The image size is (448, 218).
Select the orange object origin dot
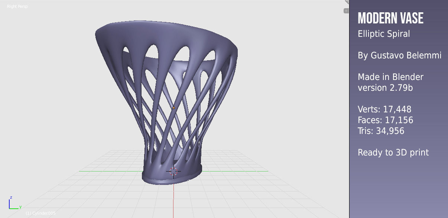(x=173, y=108)
